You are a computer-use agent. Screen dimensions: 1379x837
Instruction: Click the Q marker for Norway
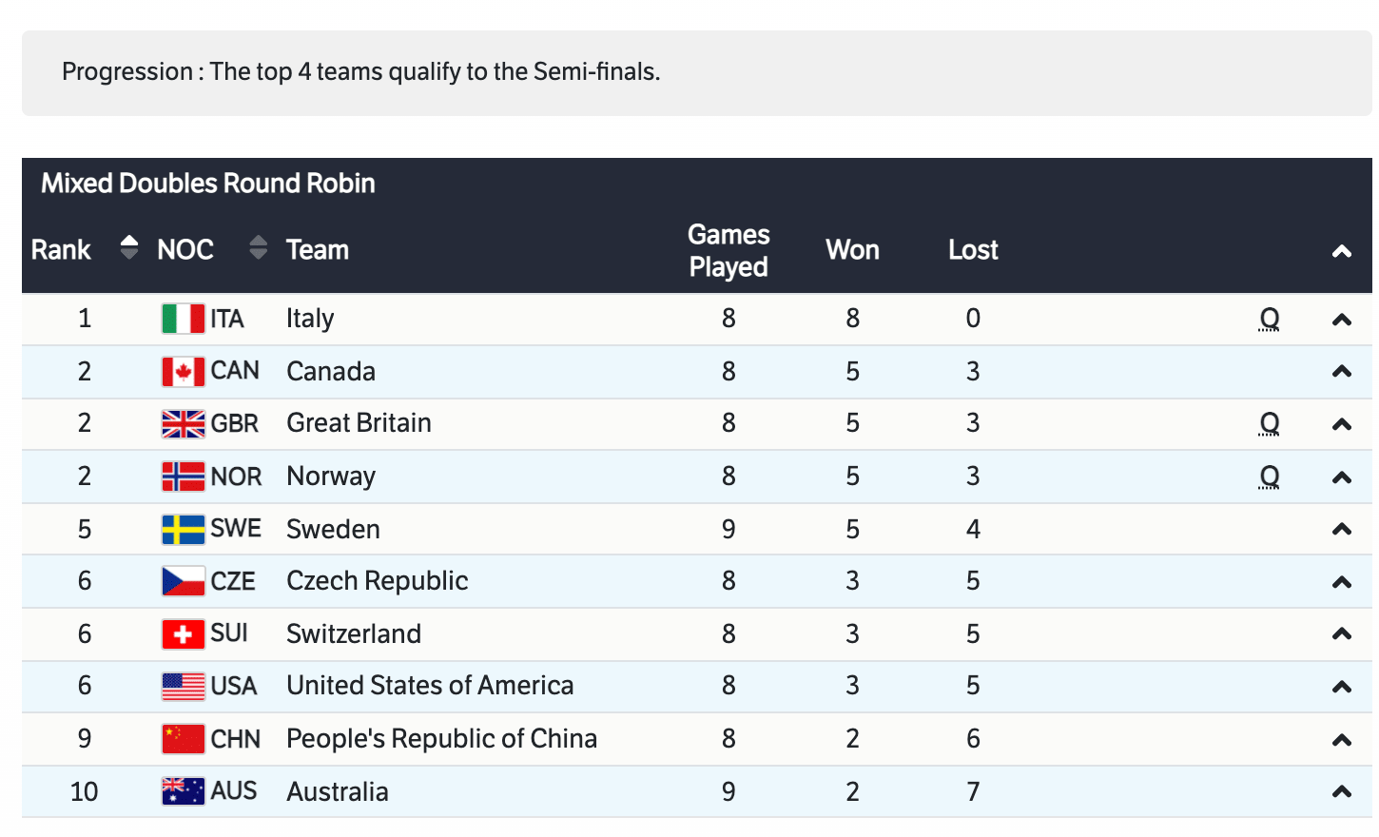click(x=1269, y=477)
